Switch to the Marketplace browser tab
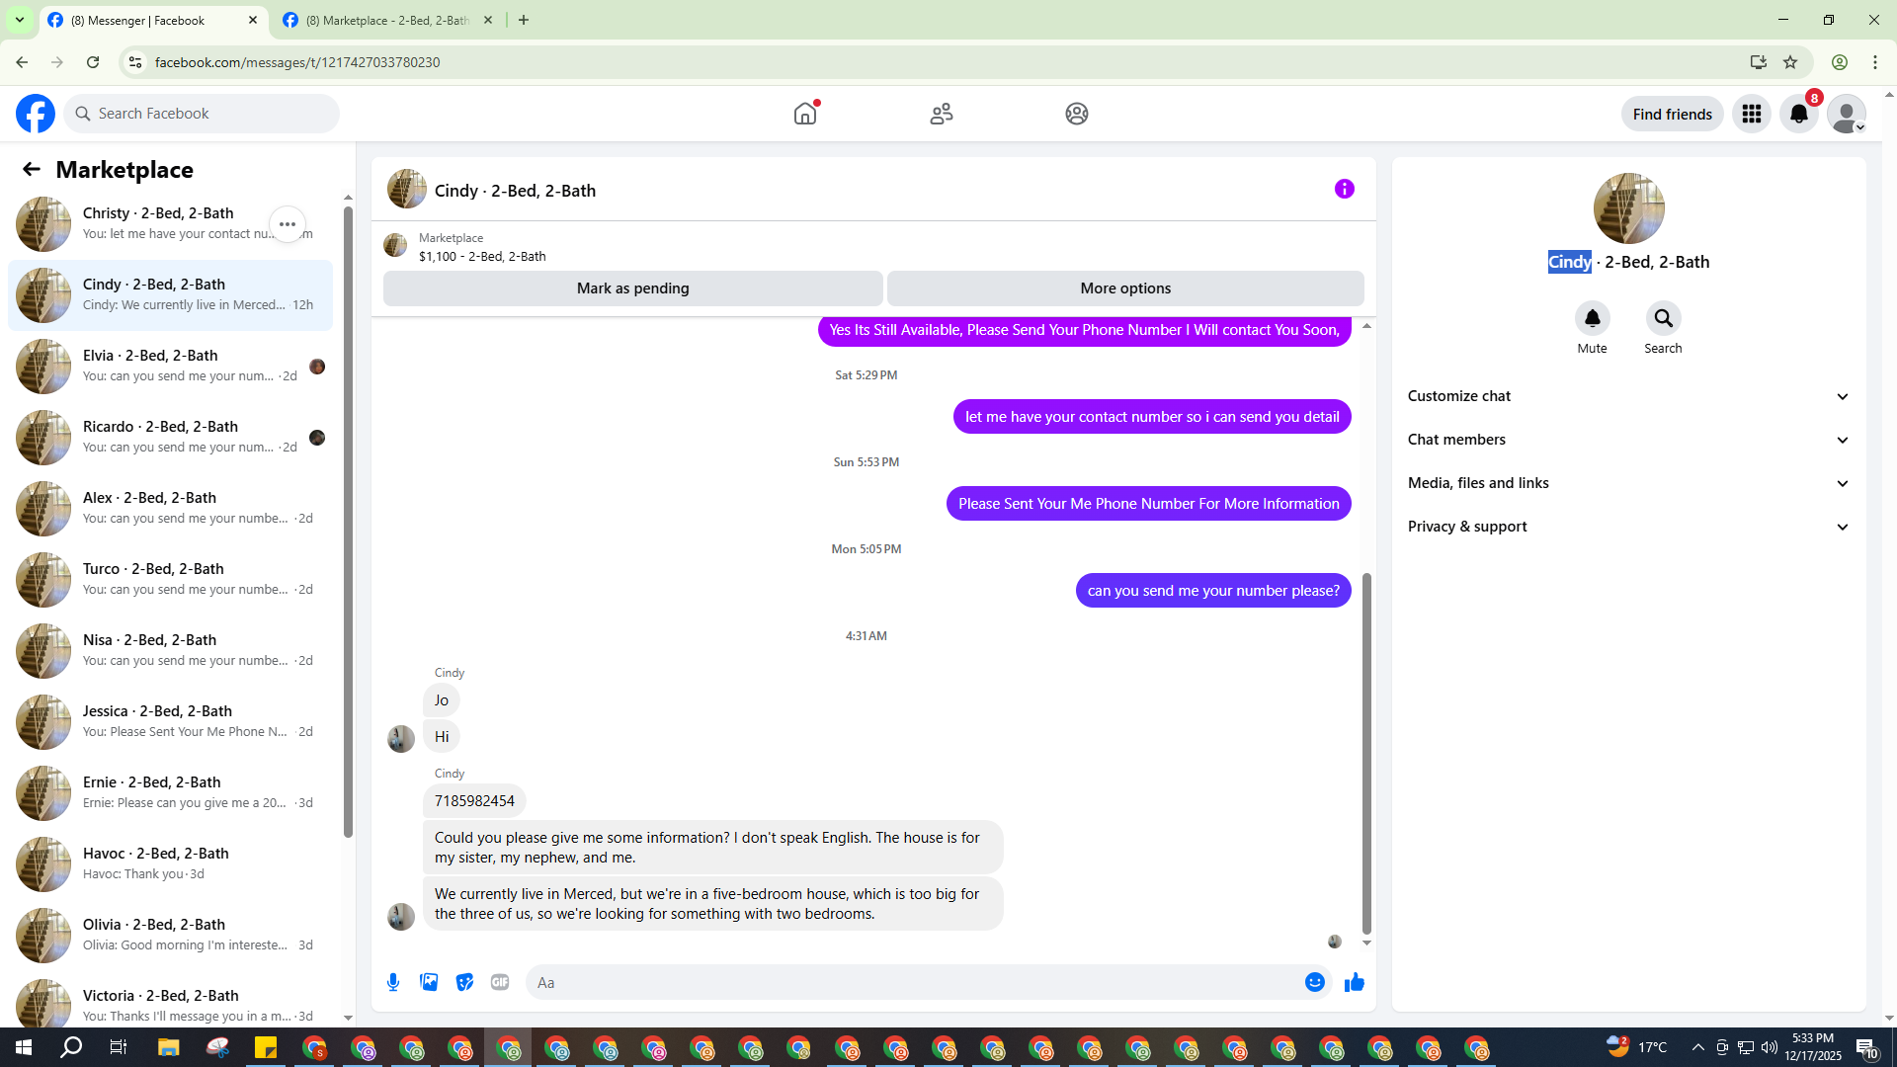This screenshot has width=1897, height=1067. point(387,20)
